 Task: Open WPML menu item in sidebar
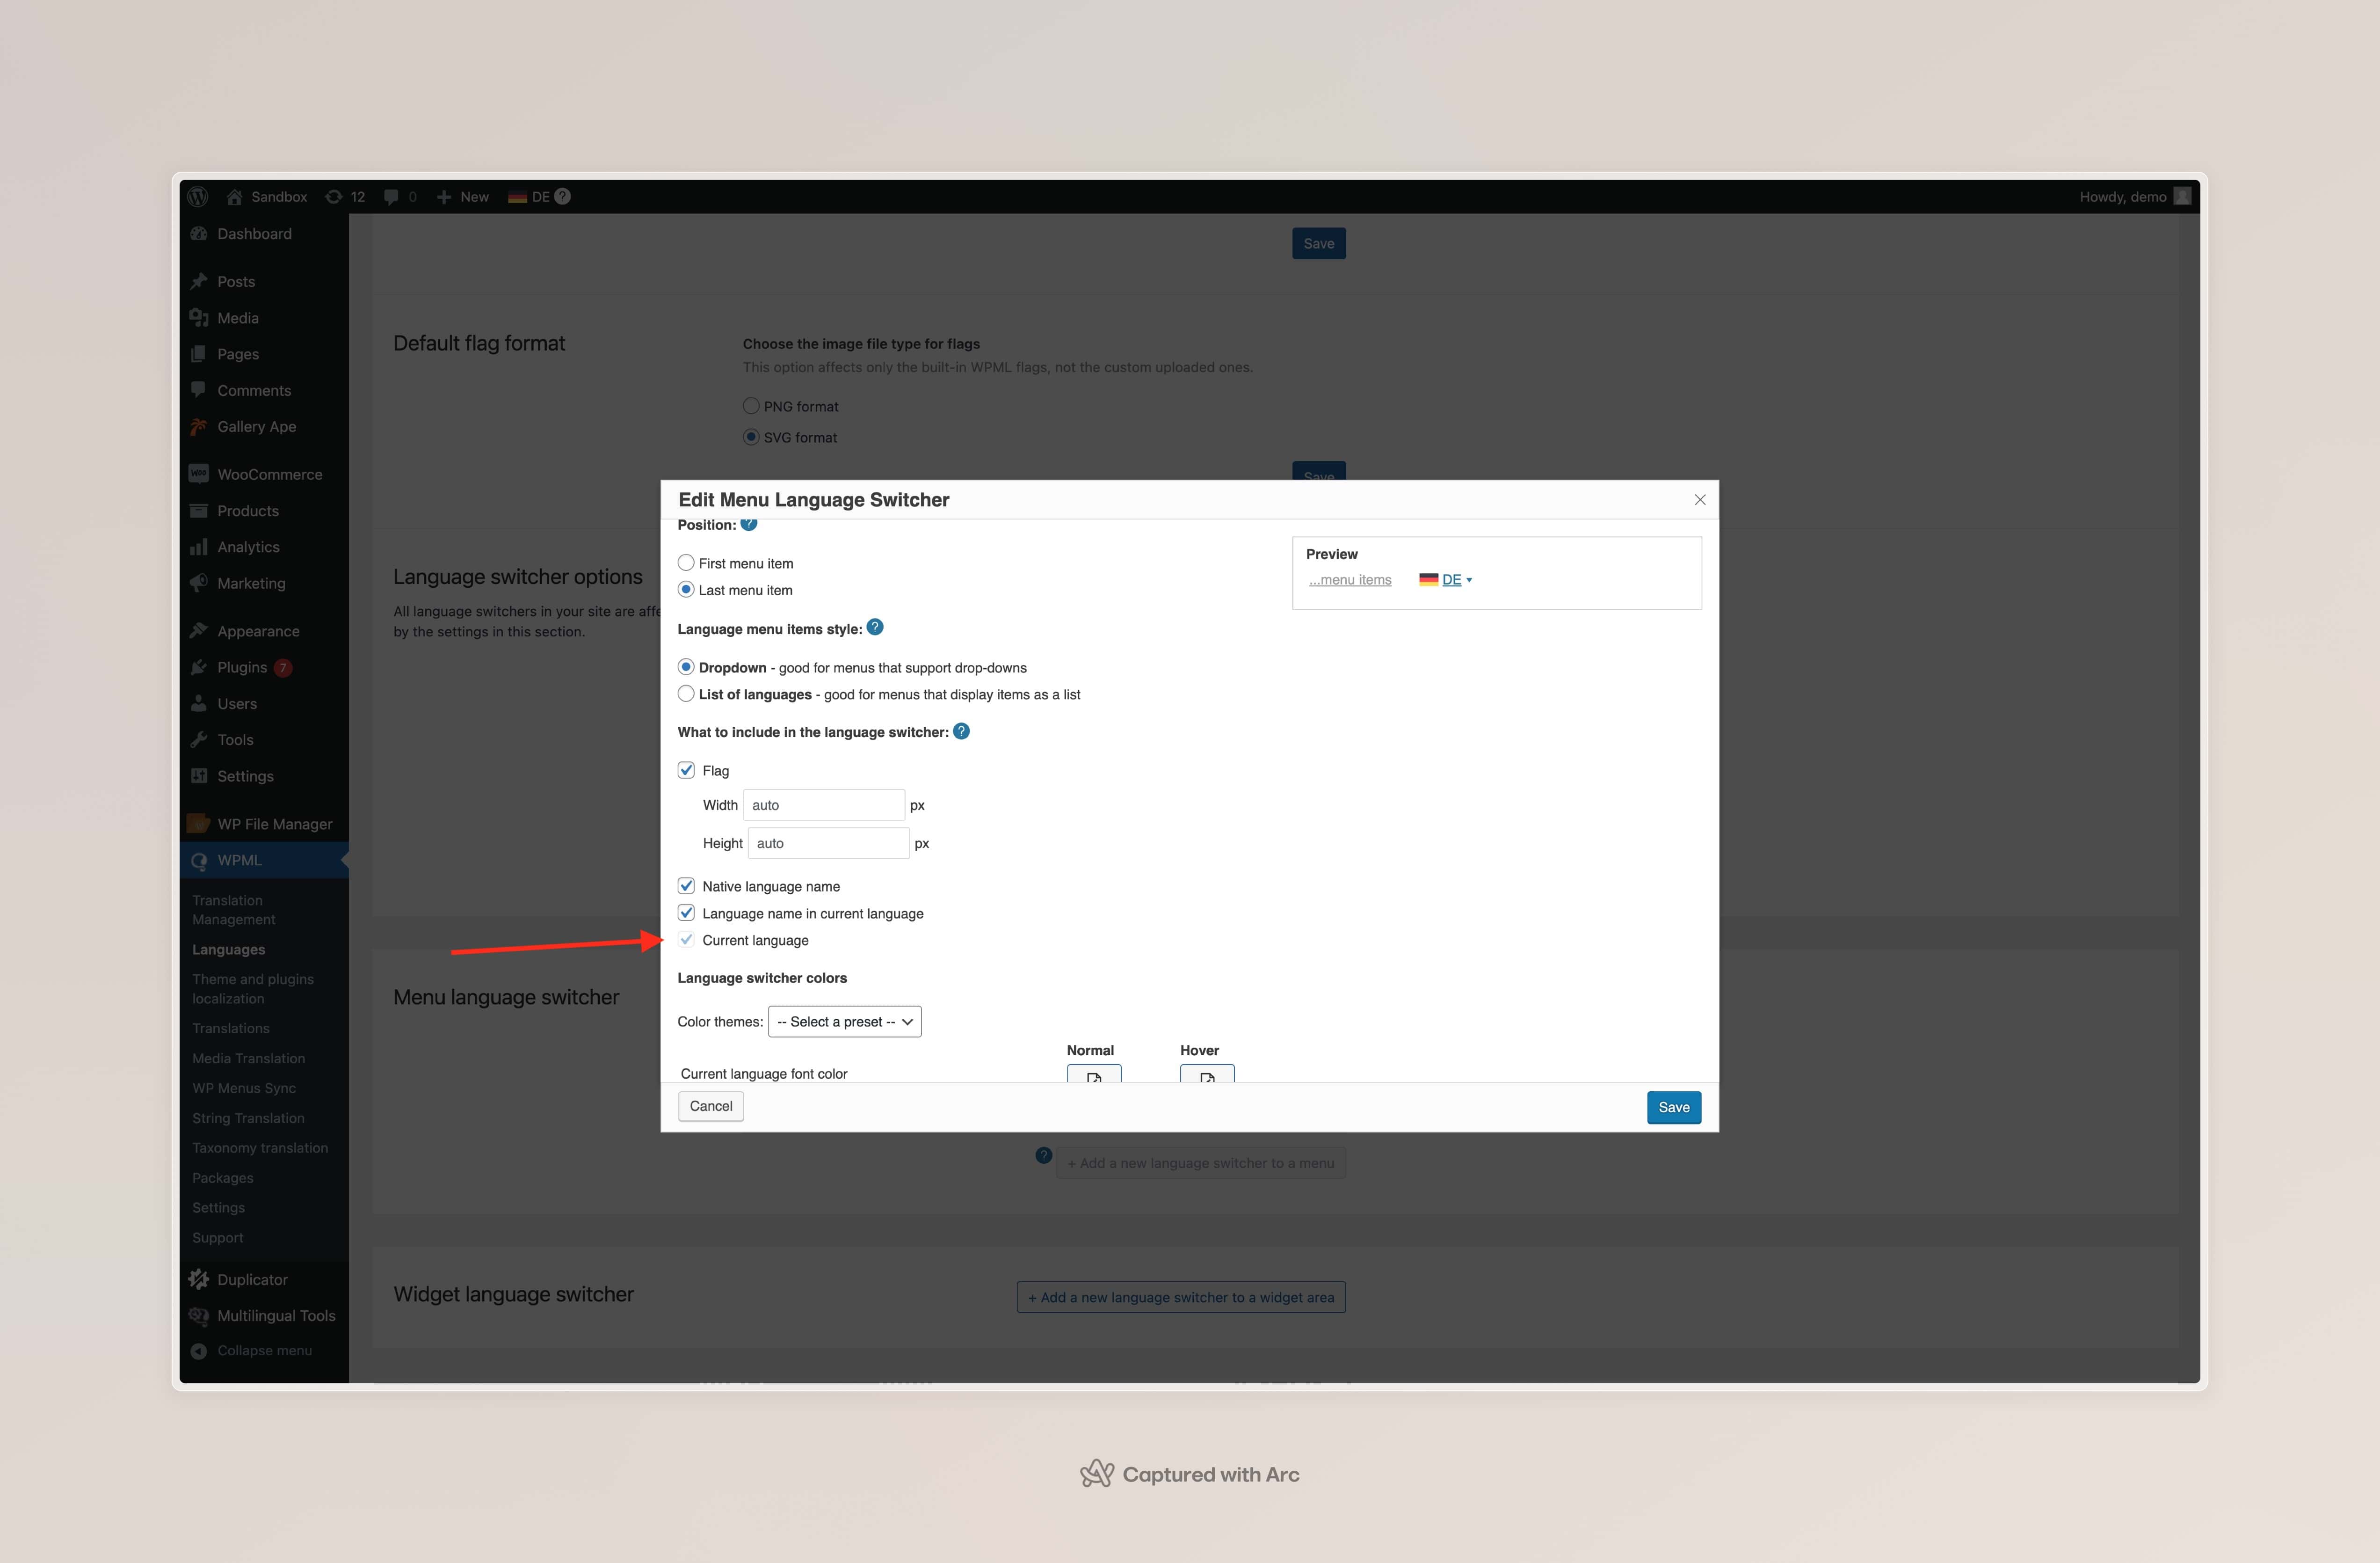coord(264,860)
